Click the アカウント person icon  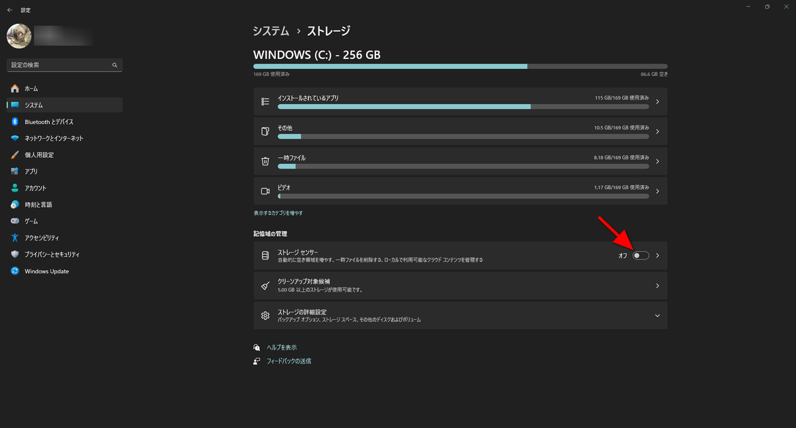[15, 188]
